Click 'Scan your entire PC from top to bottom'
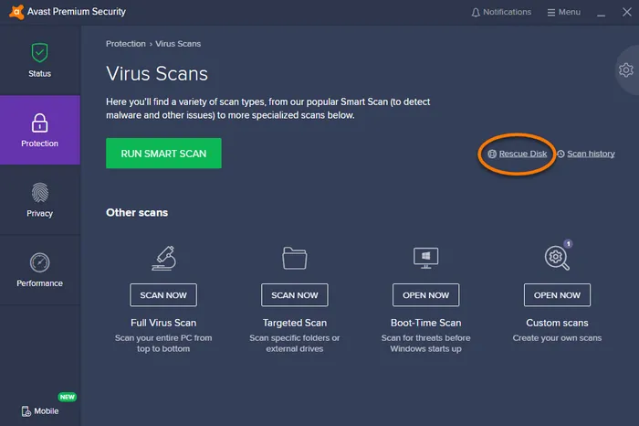This screenshot has height=426, width=639. point(163,343)
